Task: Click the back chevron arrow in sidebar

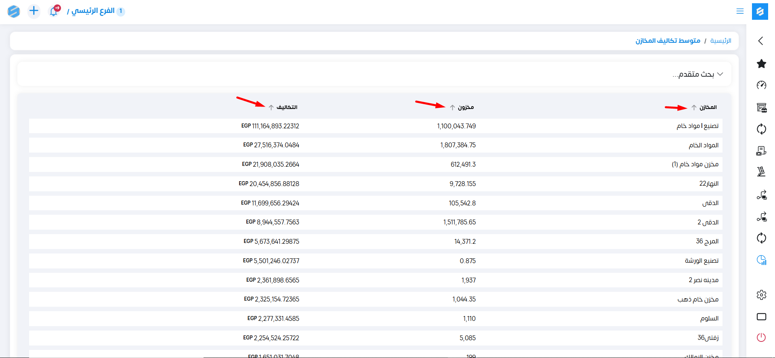Action: (x=761, y=41)
